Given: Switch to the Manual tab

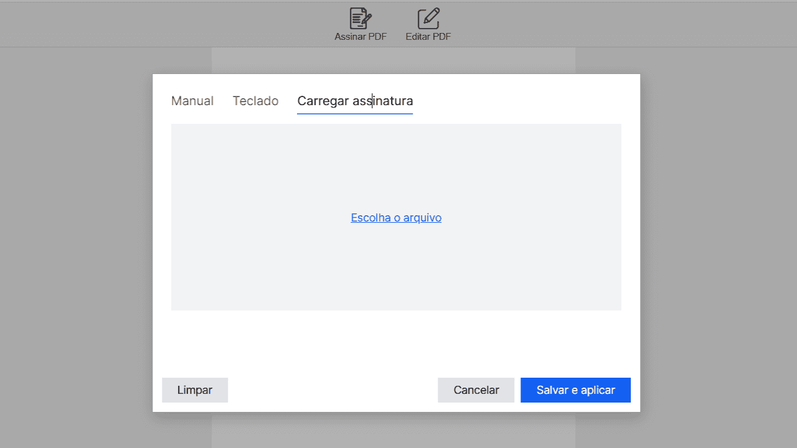Looking at the screenshot, I should pyautogui.click(x=192, y=101).
